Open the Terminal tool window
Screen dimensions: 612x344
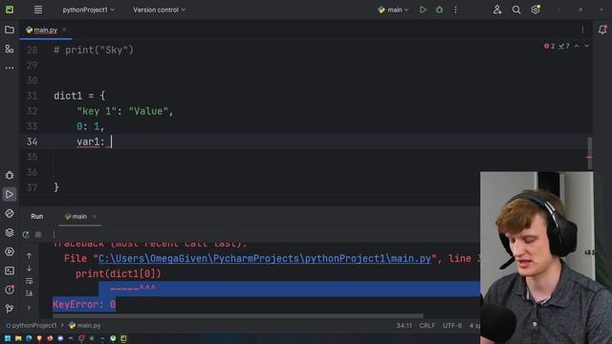[x=10, y=270]
